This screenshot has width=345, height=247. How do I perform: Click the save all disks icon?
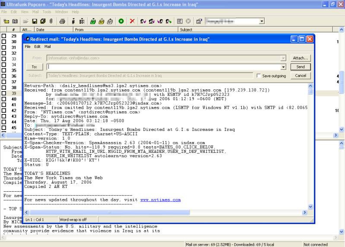(43, 21)
